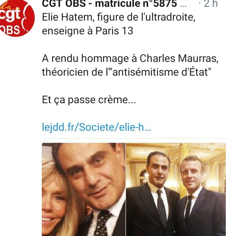The width and height of the screenshot is (226, 236).
Task: Click the line 'enseigne à Paris 13'
Action: [x=87, y=31]
